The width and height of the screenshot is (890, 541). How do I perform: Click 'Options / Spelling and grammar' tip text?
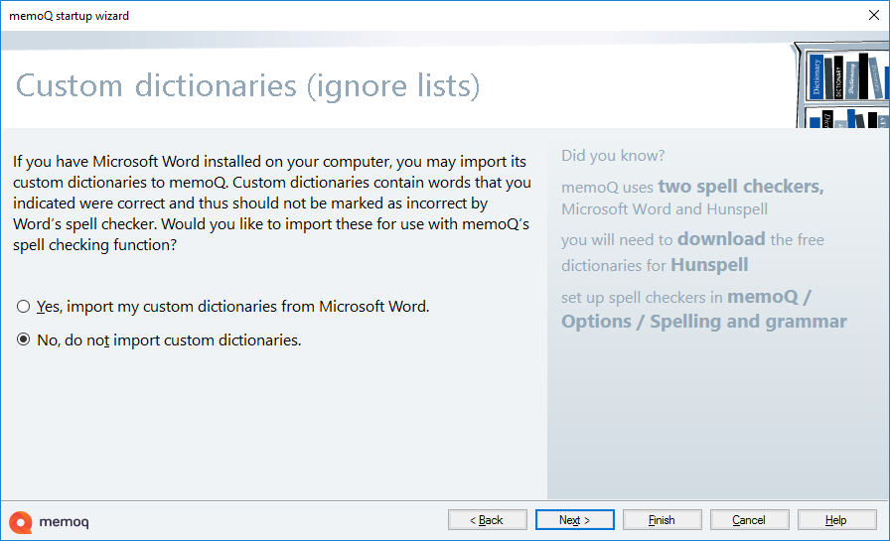pos(703,322)
